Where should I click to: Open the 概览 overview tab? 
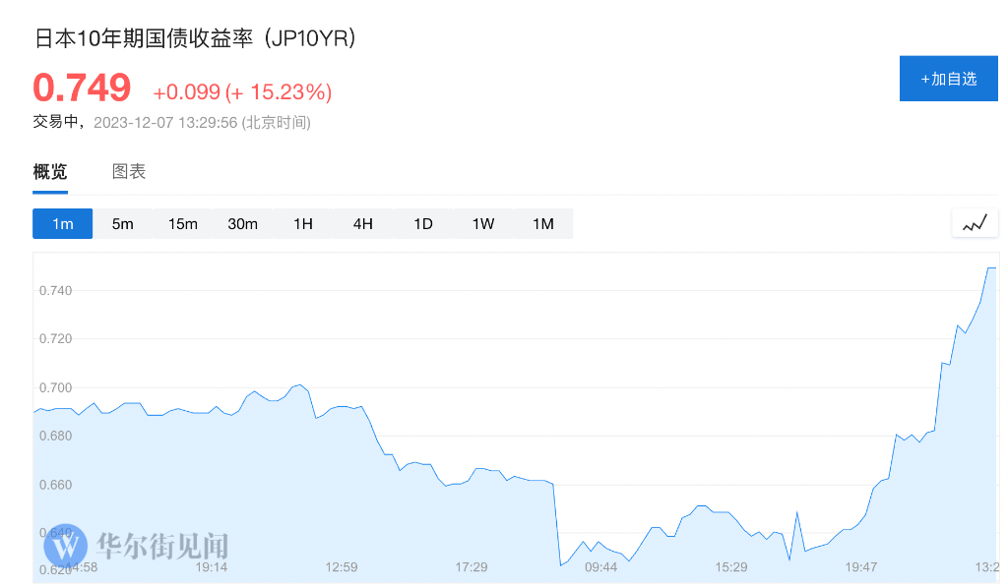[x=50, y=171]
